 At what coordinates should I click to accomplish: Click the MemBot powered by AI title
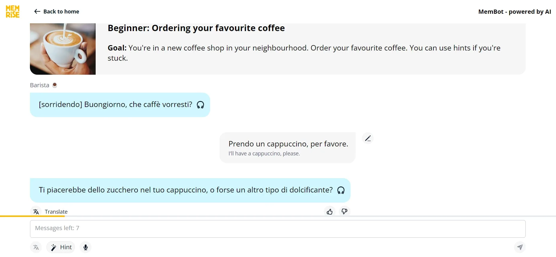(514, 12)
